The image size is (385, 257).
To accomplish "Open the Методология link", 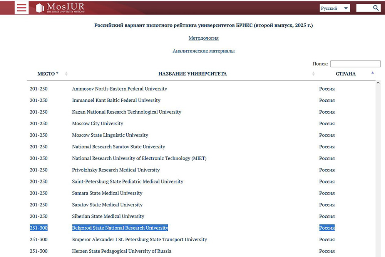I will [203, 38].
